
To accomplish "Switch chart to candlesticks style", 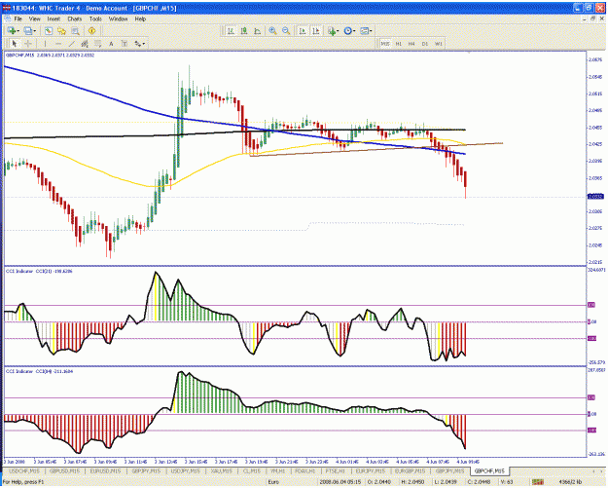I will tap(244, 30).
